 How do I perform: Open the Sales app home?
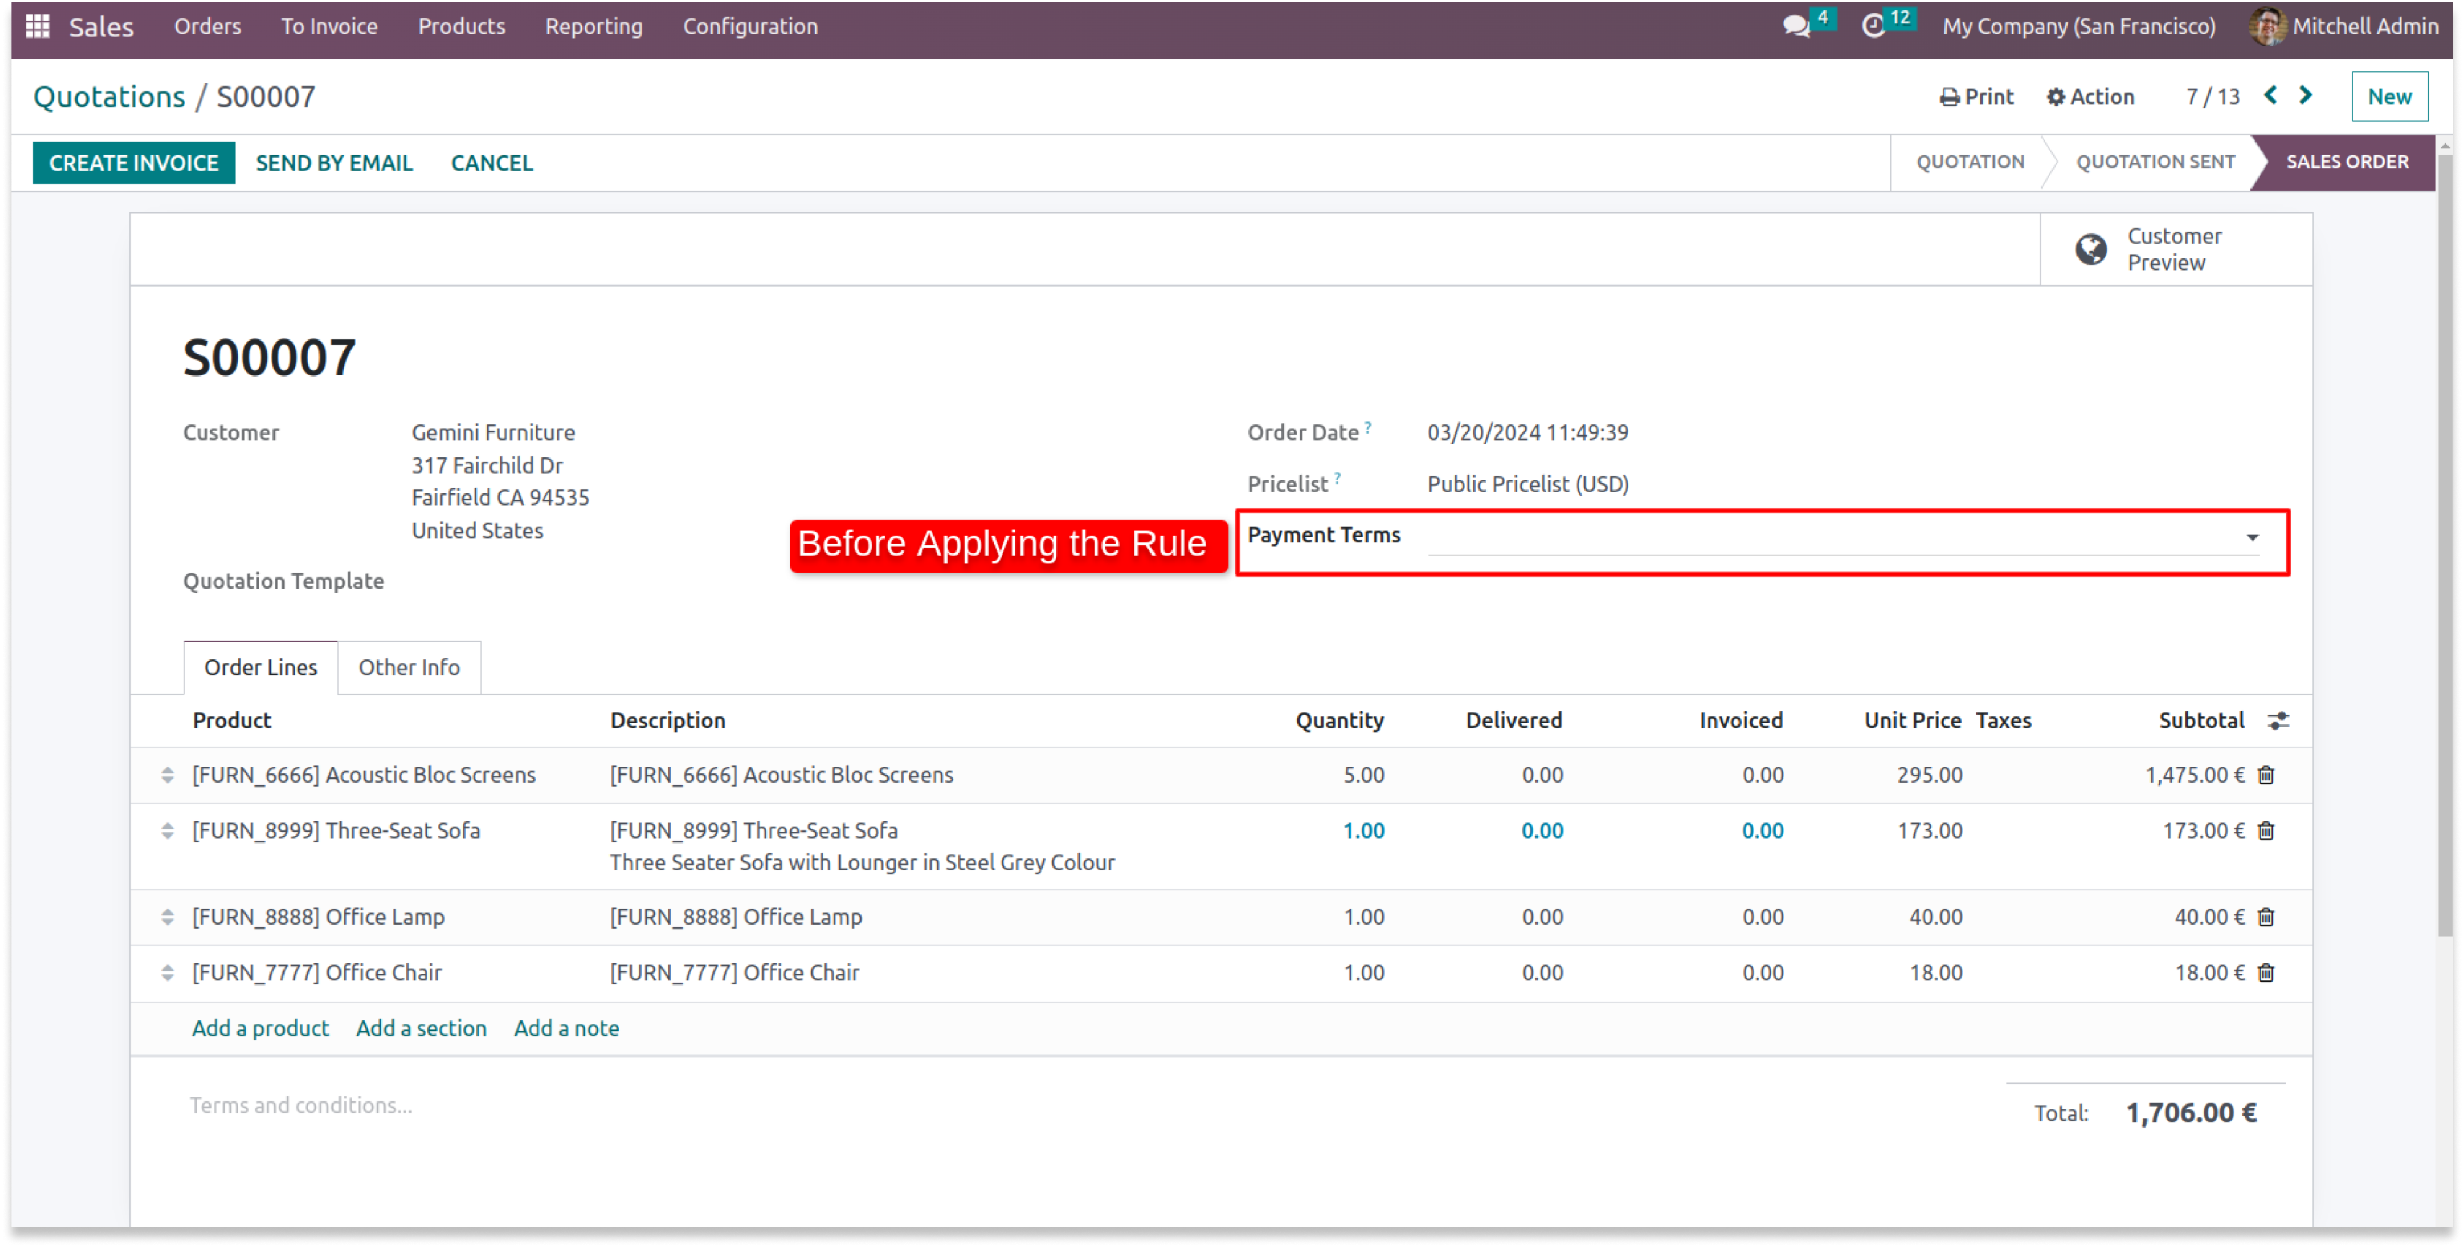pyautogui.click(x=101, y=27)
